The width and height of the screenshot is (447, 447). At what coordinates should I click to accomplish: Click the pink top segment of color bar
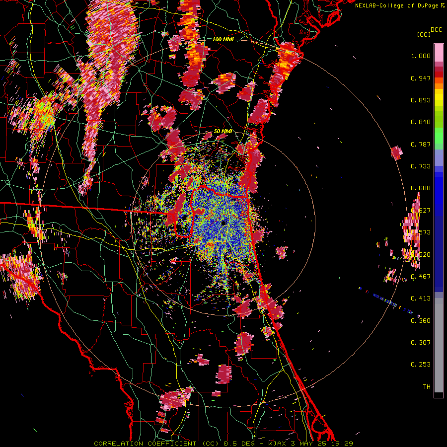[439, 53]
